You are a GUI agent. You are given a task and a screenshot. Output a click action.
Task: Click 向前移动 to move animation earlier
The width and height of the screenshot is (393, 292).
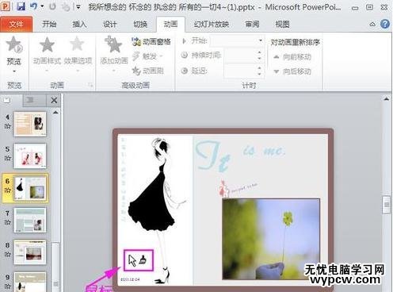point(292,56)
